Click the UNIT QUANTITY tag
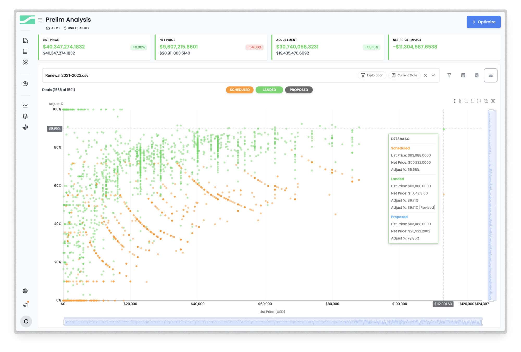This screenshot has width=521, height=352. 76,28
